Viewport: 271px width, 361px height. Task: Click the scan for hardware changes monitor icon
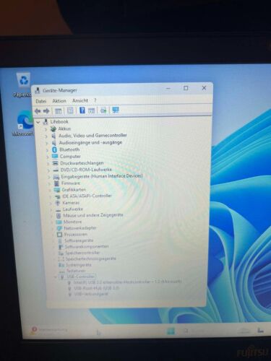click(x=116, y=110)
